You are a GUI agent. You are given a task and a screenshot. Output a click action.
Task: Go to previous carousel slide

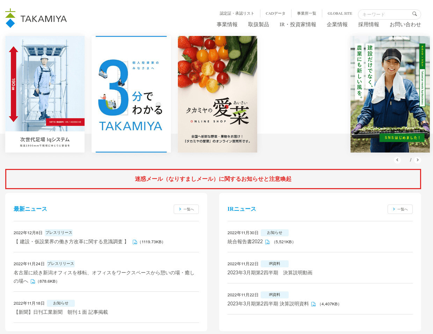pos(397,160)
